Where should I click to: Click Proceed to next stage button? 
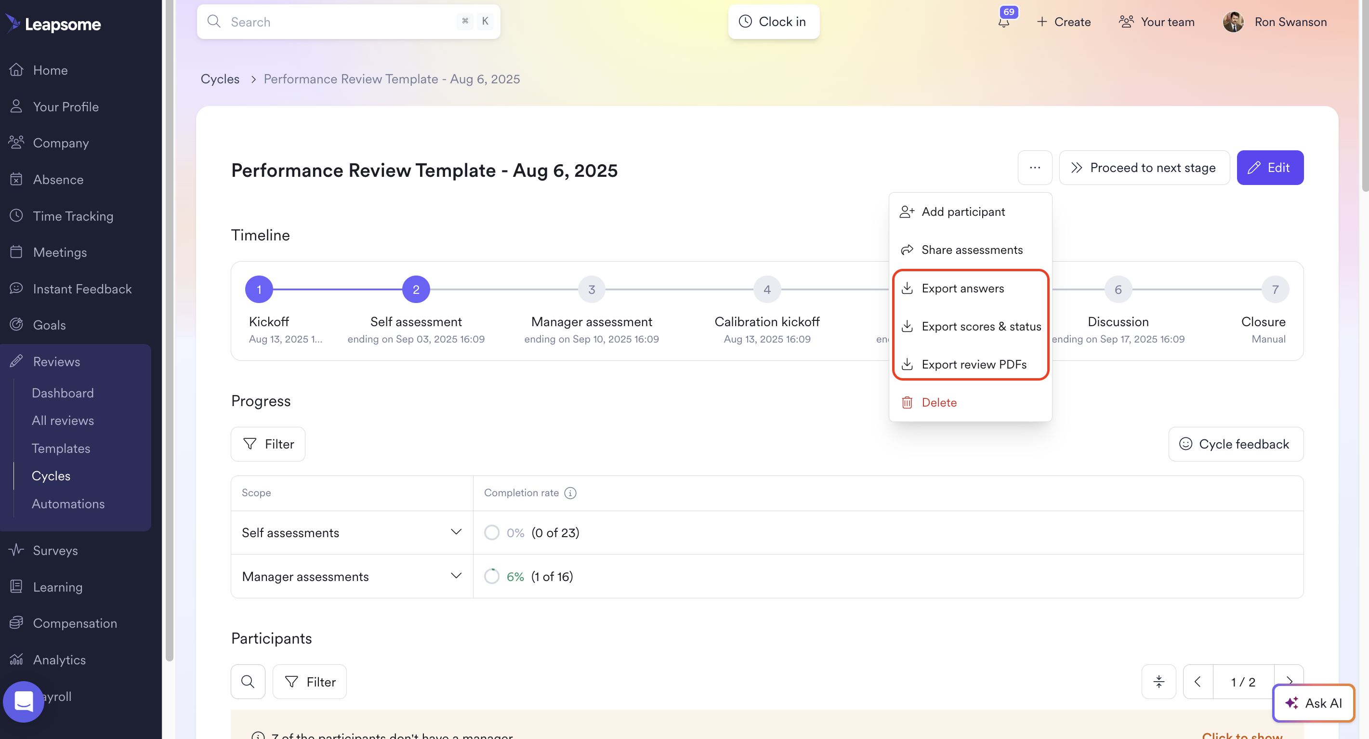coord(1144,168)
